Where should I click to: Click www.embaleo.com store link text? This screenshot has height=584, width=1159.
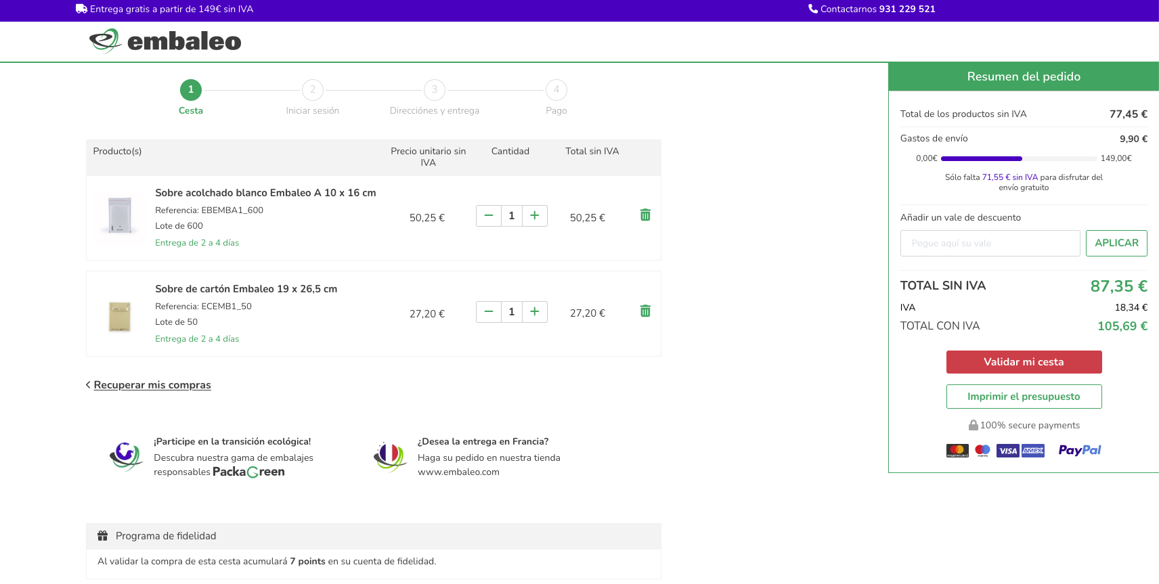point(458,472)
